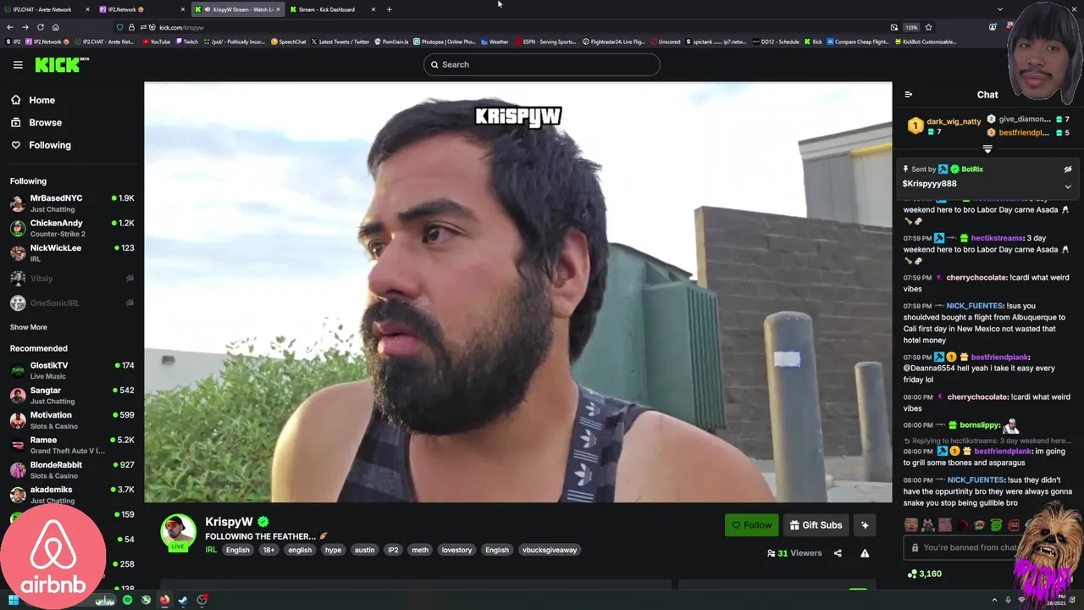Click the sparkle button beside Gift Subs
This screenshot has height=610, width=1084.
click(865, 525)
